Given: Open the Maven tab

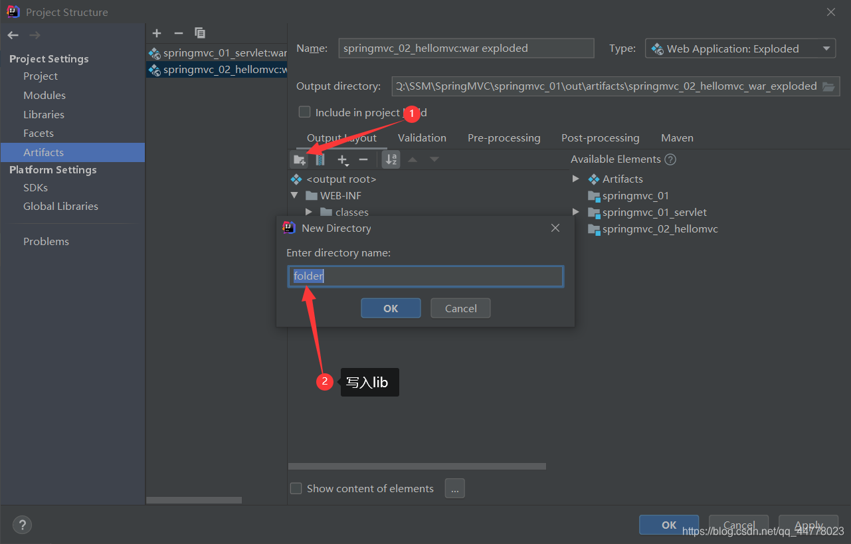Looking at the screenshot, I should click(x=677, y=138).
